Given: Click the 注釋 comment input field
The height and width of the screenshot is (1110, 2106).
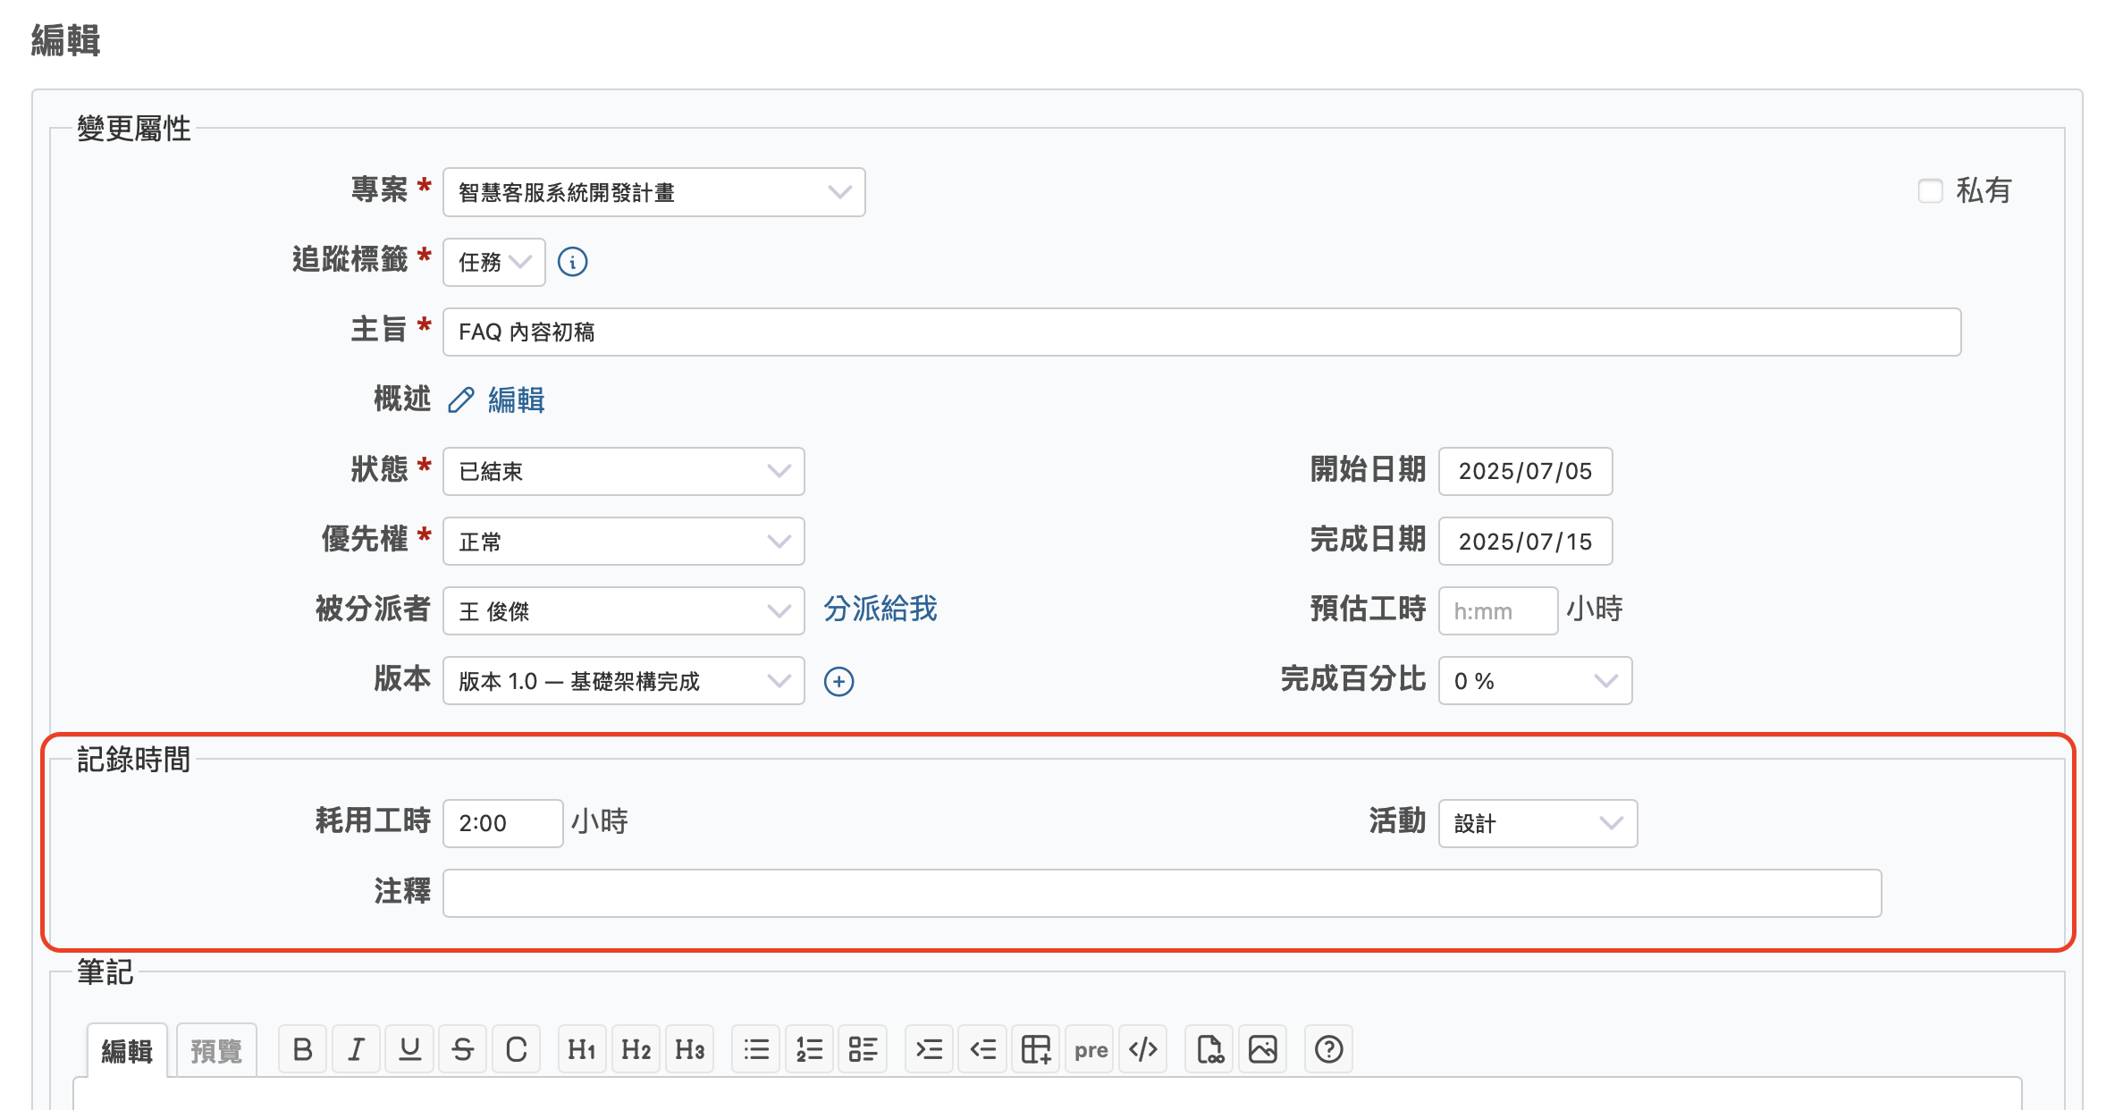Looking at the screenshot, I should (x=1162, y=893).
